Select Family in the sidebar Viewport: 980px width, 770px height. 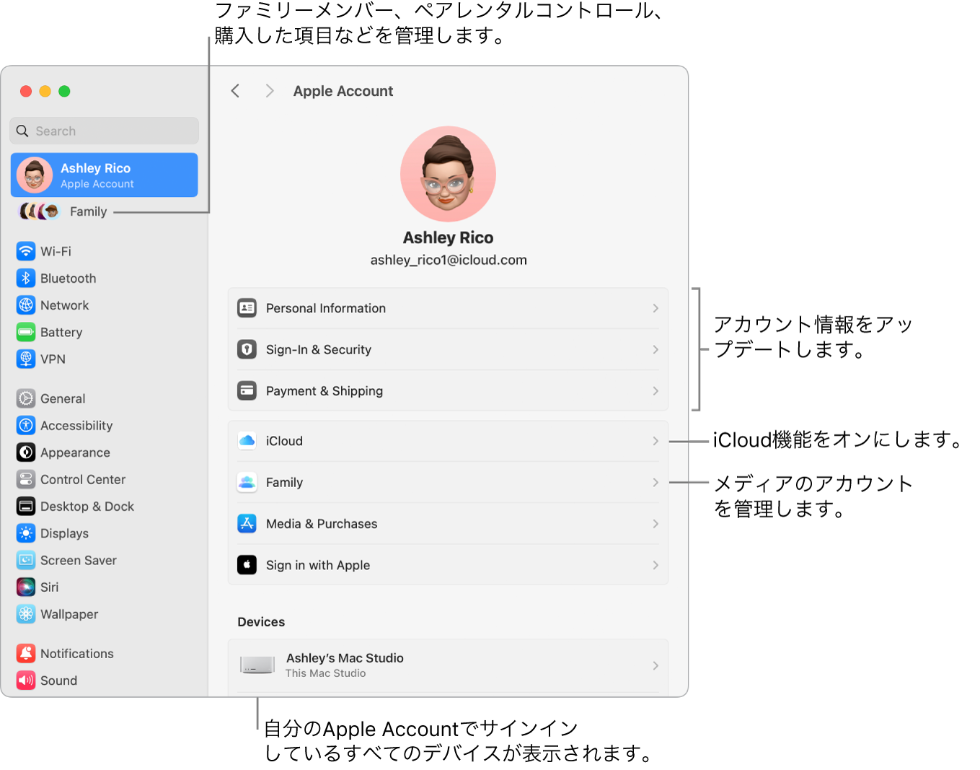click(x=88, y=211)
